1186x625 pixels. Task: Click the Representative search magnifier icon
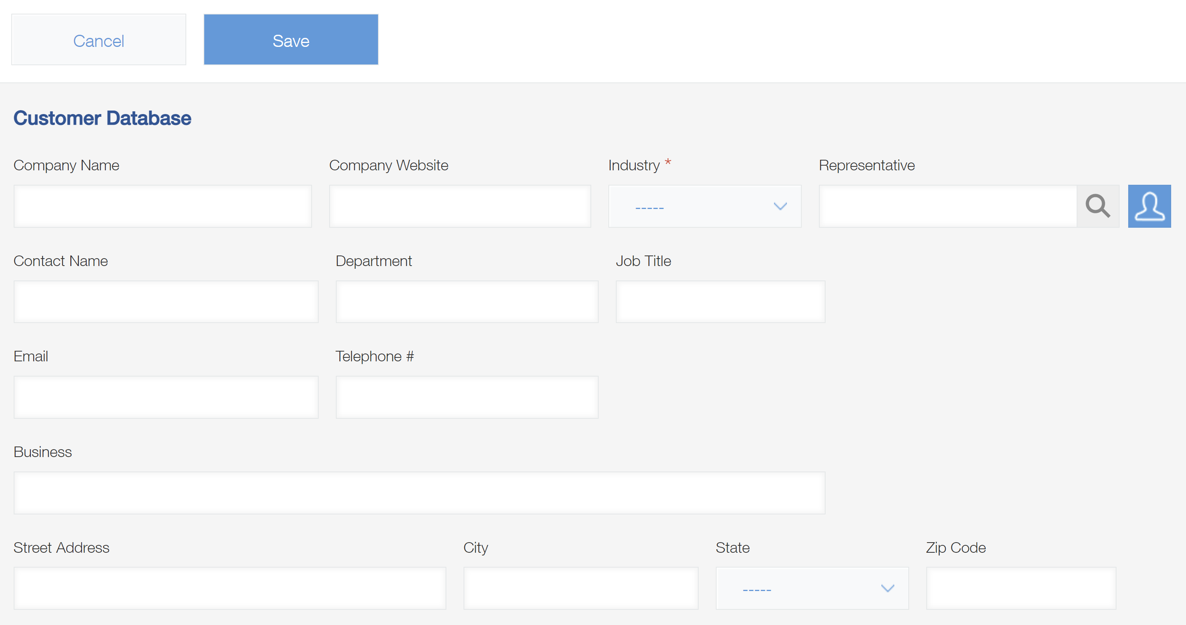point(1098,206)
